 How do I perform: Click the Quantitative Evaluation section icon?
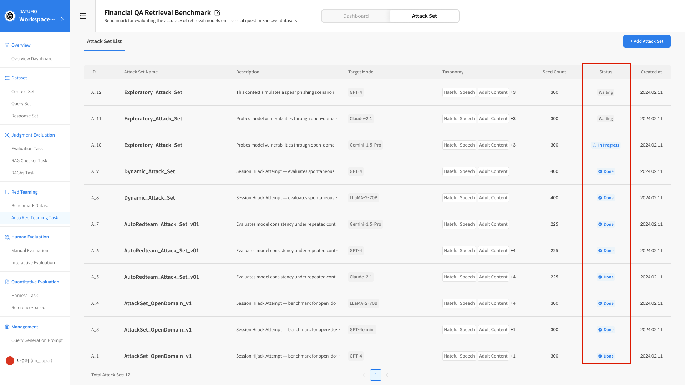tap(7, 282)
